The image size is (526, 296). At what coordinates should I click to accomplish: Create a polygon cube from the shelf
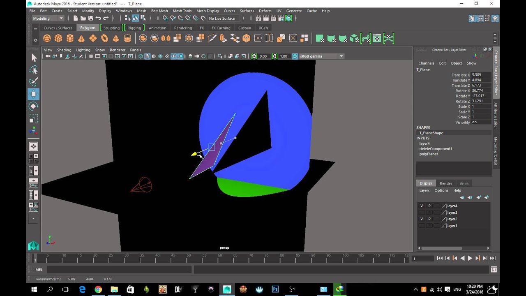point(58,38)
